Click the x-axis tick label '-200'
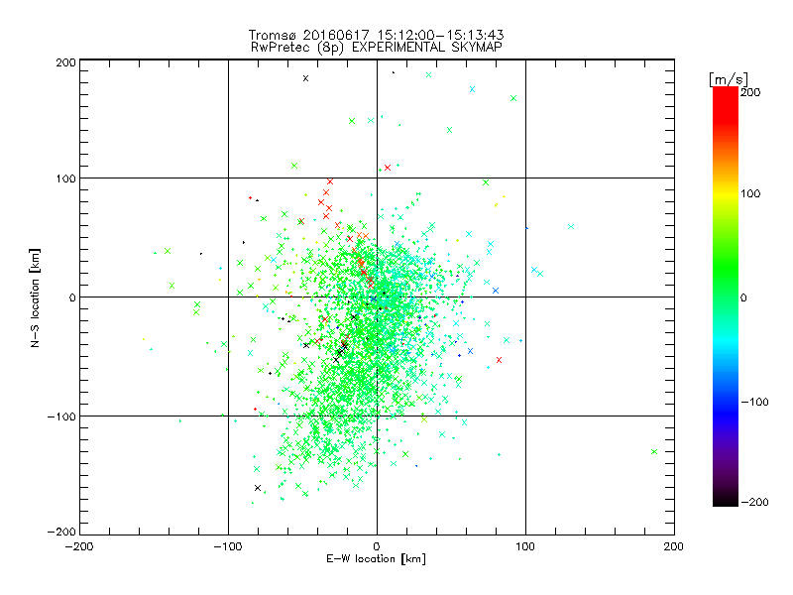 coord(79,547)
